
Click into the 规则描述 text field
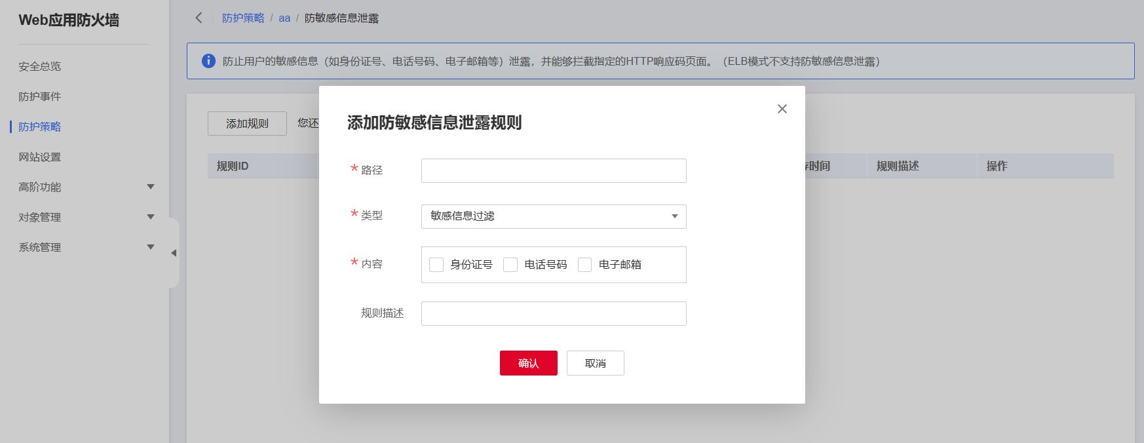(553, 313)
